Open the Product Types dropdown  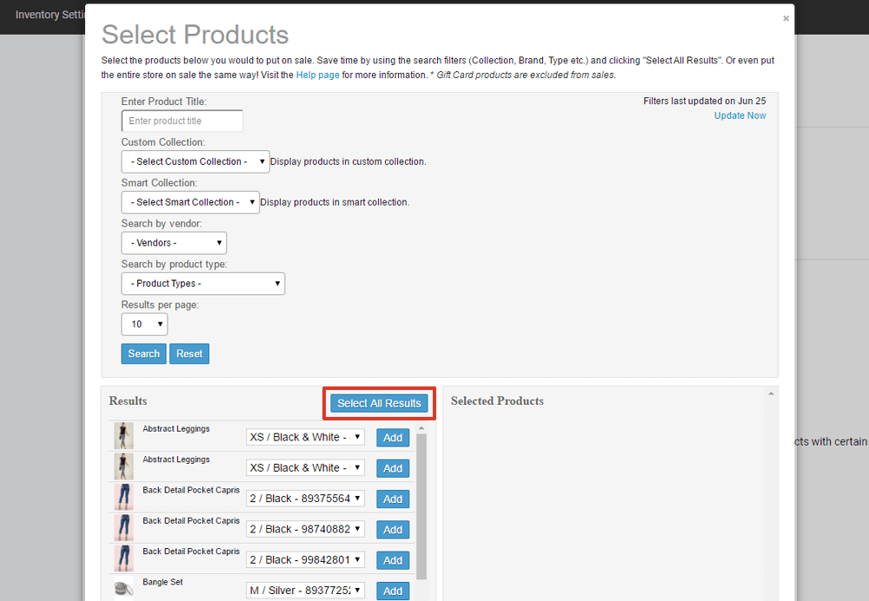click(x=202, y=283)
